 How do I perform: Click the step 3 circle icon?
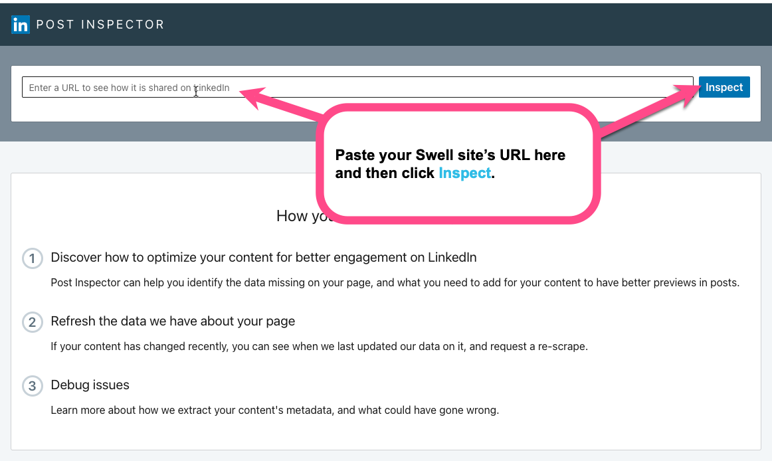[32, 386]
